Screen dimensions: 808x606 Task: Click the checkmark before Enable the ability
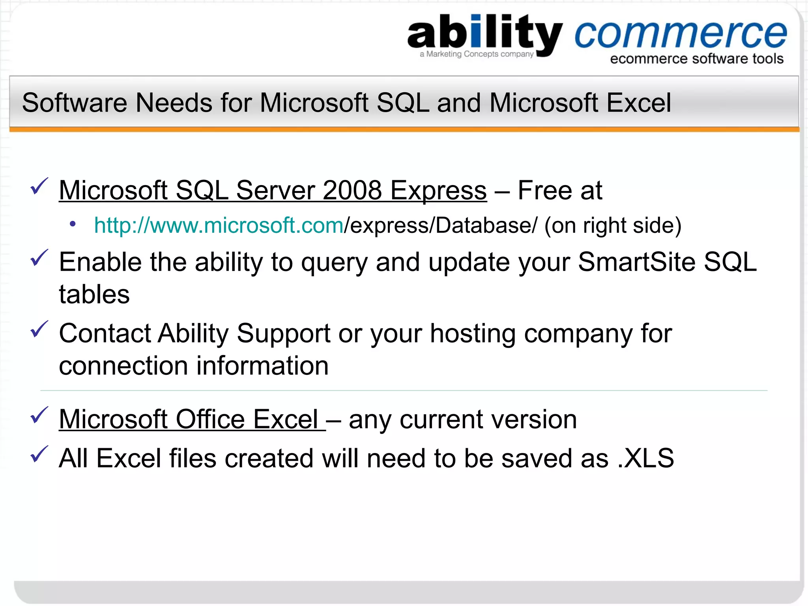(x=39, y=258)
